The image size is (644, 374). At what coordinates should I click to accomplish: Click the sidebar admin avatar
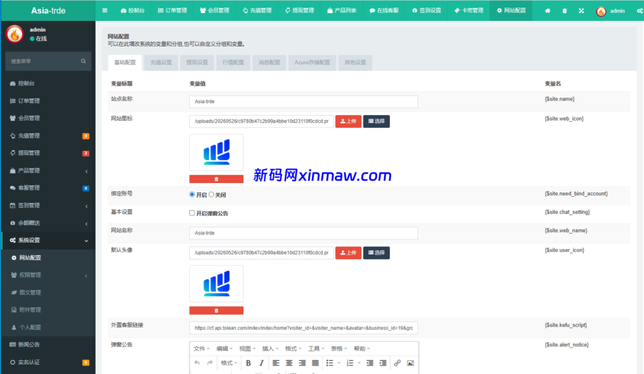[x=14, y=34]
